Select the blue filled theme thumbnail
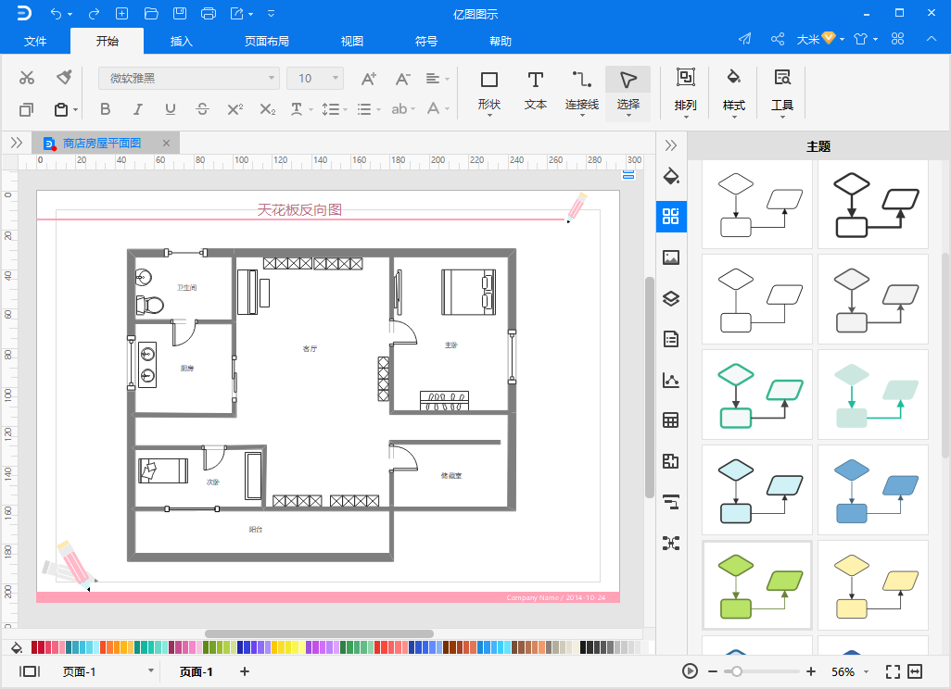Screen dimensions: 951x689 [873, 490]
